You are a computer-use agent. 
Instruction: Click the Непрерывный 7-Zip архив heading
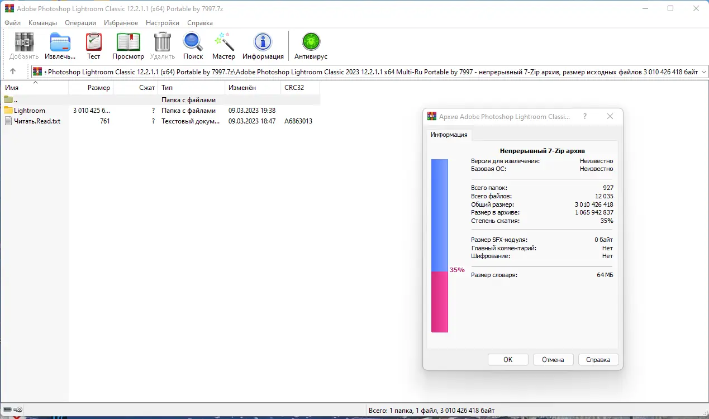coord(542,151)
